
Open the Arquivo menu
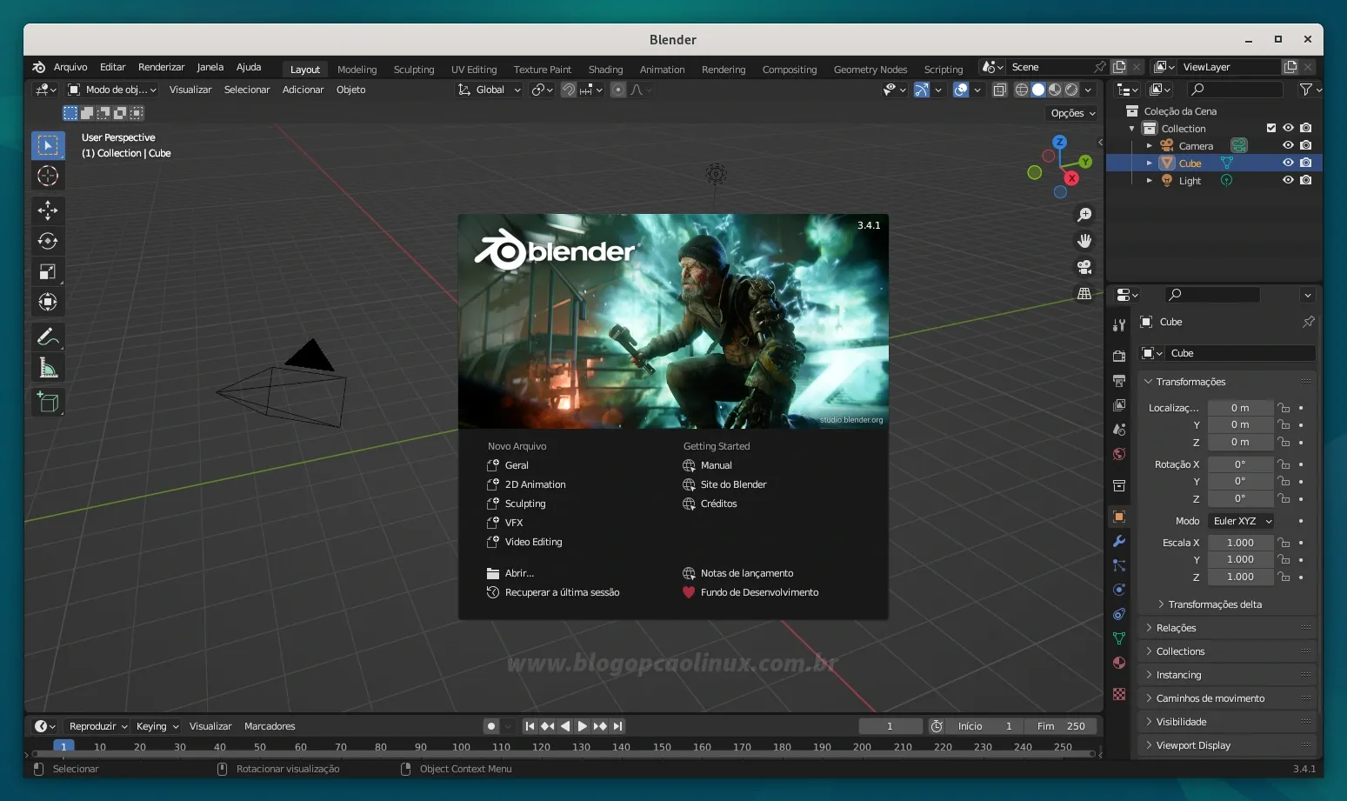point(70,67)
